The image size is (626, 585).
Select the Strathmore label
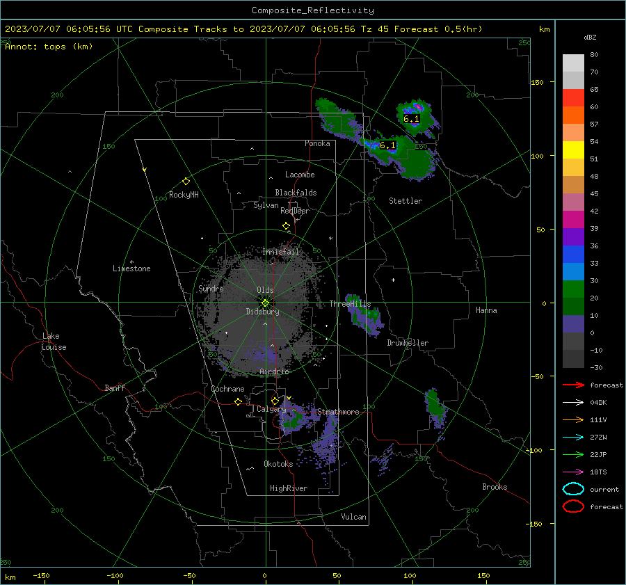click(338, 412)
